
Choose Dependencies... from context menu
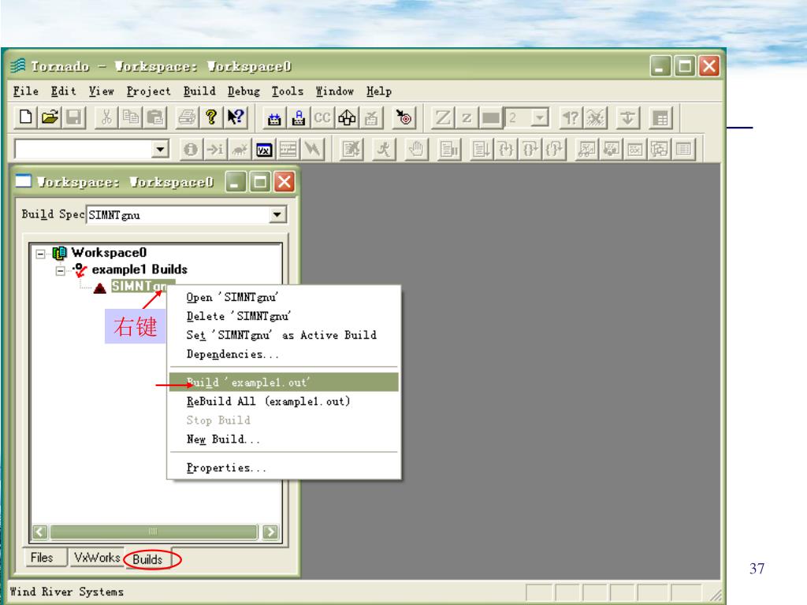click(284, 354)
